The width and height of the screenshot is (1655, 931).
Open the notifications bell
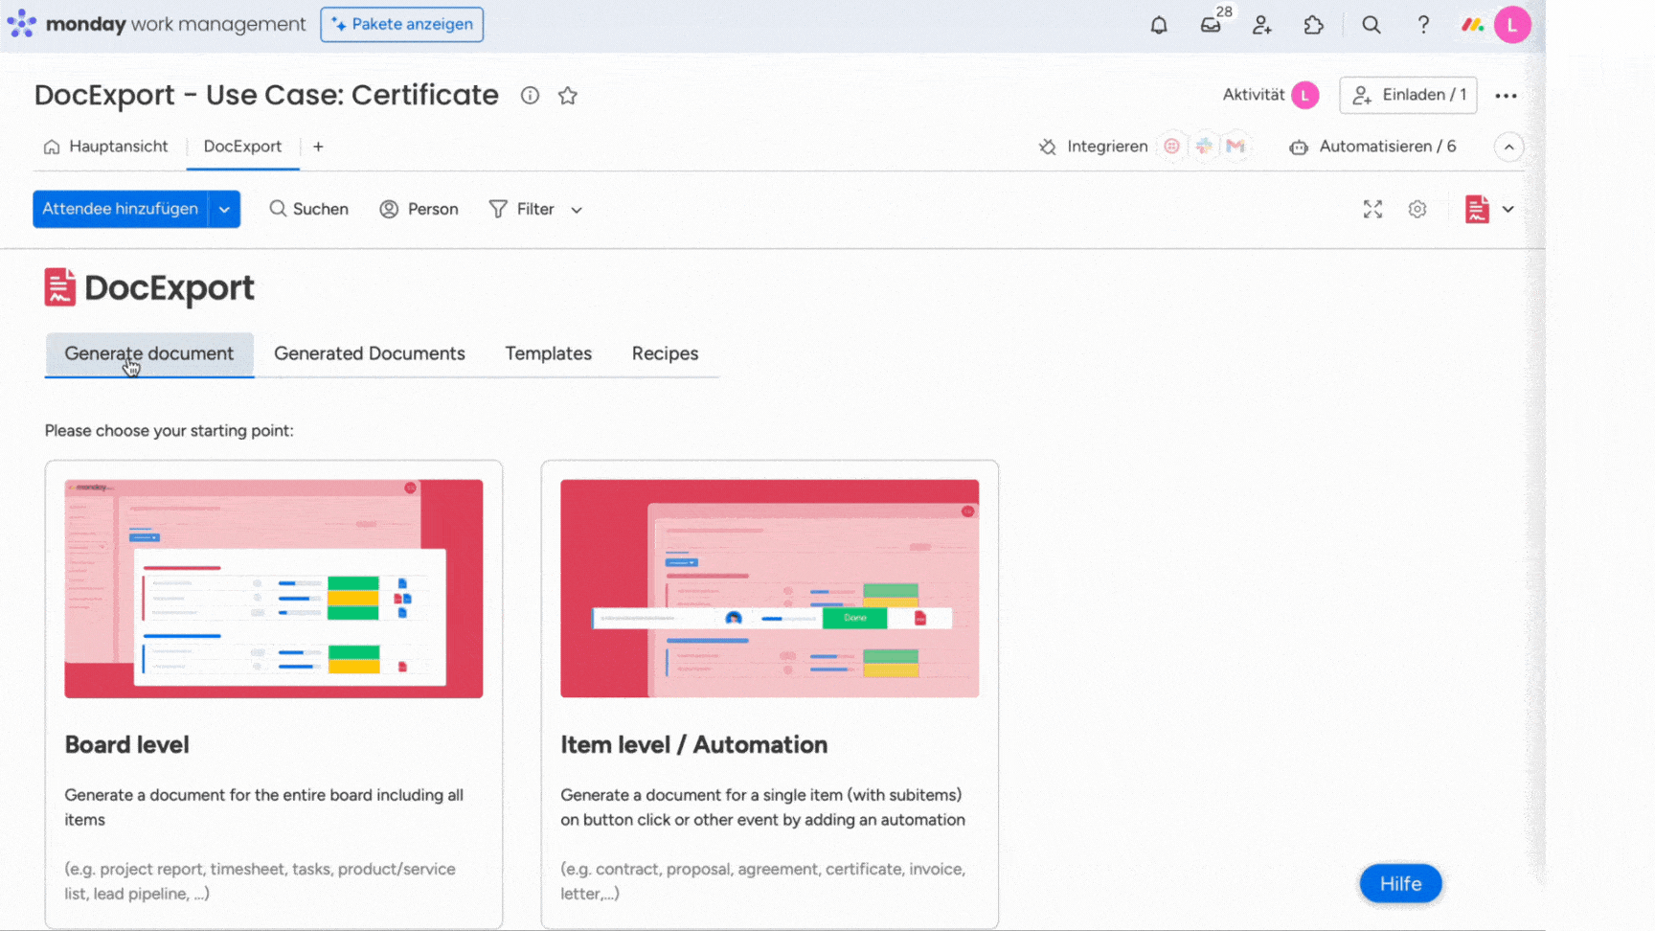coord(1159,25)
